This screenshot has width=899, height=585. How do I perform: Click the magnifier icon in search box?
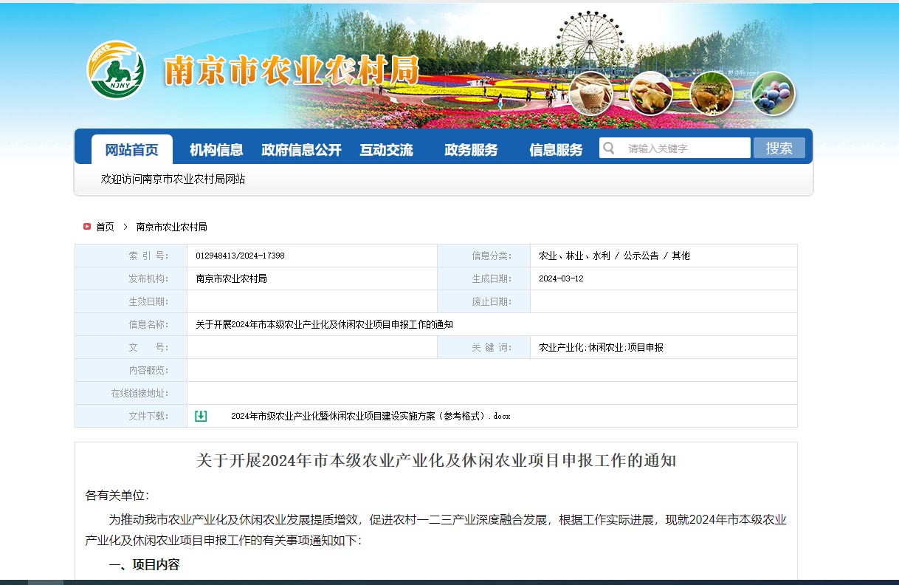tap(609, 148)
